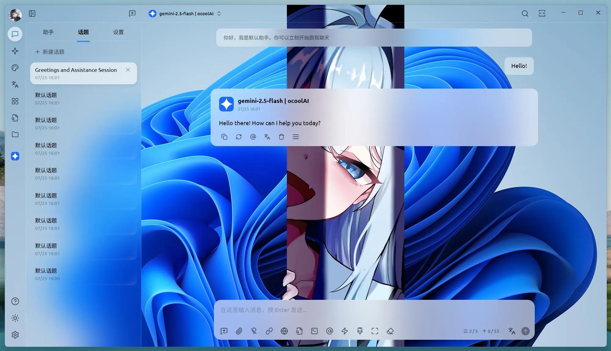Copy the assistant reply message
Screen dimensions: 611x351
click(x=224, y=137)
